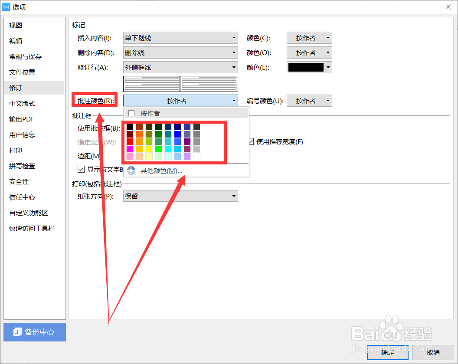The image size is (458, 364).
Task: Uncheck 使用推荐宽度(F) checkbox
Action: [251, 142]
